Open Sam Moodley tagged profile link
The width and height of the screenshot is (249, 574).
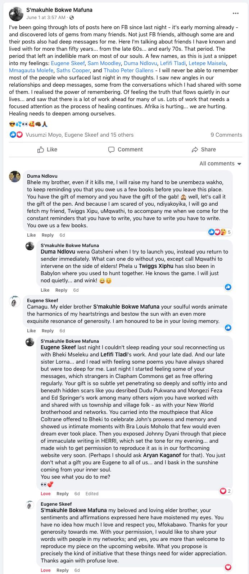[x=104, y=63]
